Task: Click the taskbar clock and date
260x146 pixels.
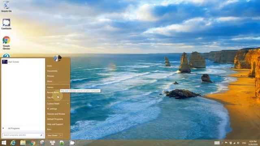Action: click(253, 143)
